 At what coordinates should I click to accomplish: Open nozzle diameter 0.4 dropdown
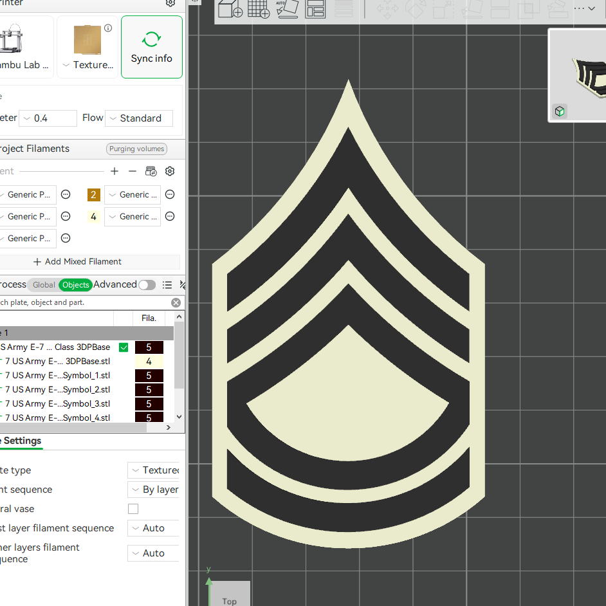point(48,118)
